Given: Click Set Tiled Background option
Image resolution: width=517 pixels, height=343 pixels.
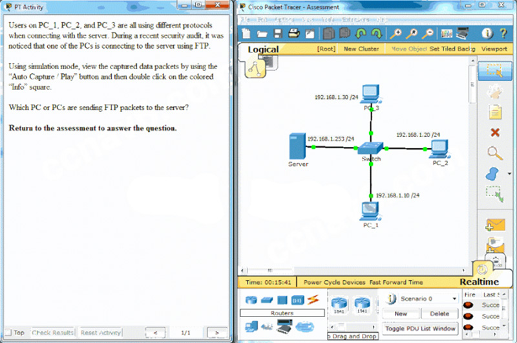Looking at the screenshot, I should click(x=452, y=49).
